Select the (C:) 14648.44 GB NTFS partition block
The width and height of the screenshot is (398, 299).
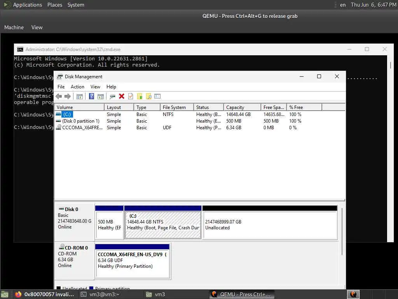coord(163,223)
